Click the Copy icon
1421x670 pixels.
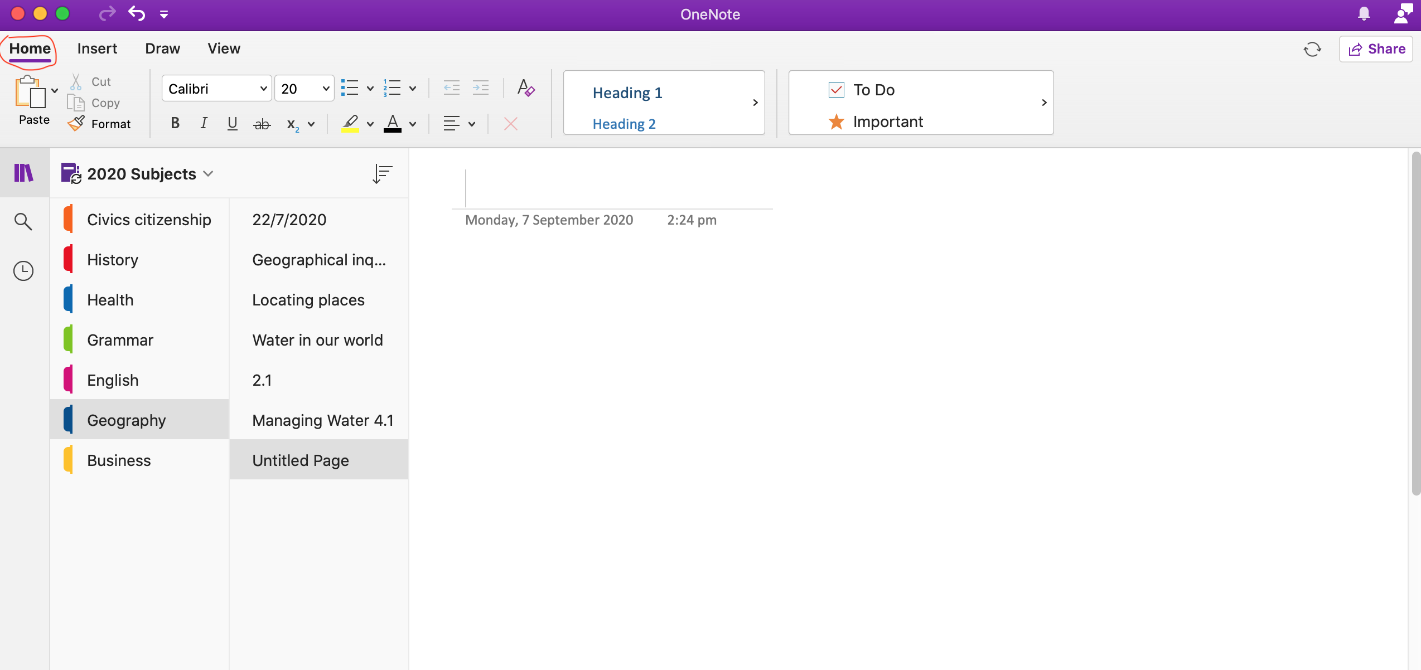tap(77, 103)
